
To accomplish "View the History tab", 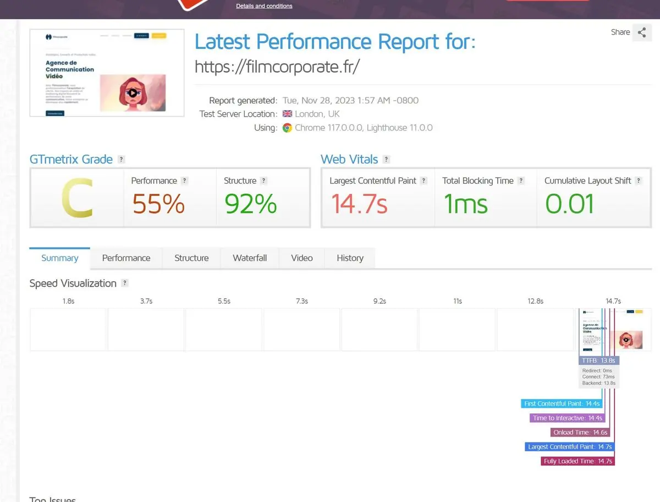I will click(x=350, y=258).
